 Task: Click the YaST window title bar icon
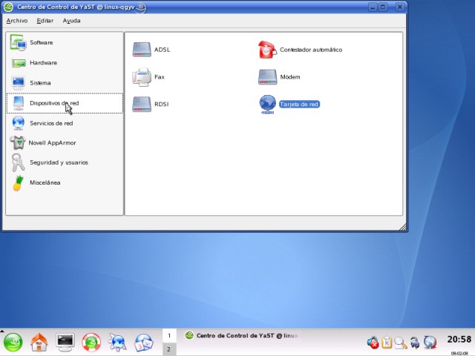[8, 7]
